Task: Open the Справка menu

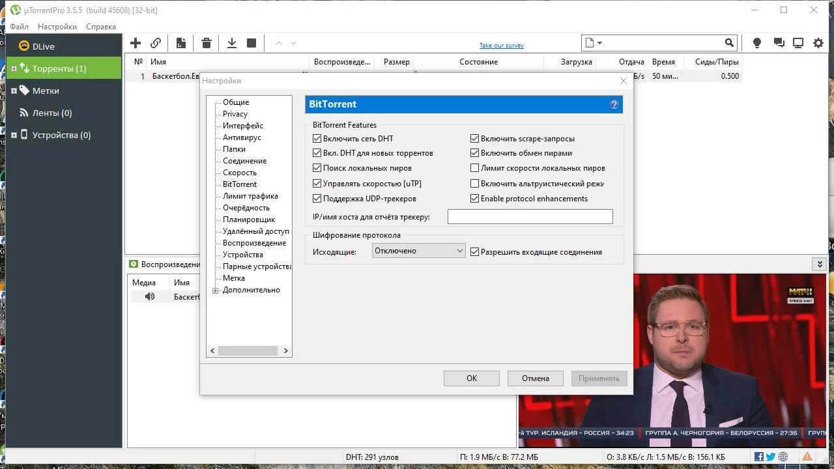Action: click(101, 27)
